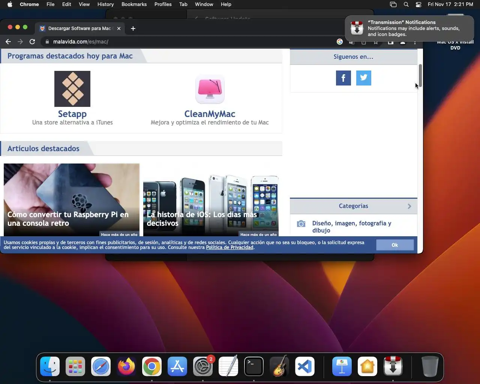
Task: Open a new Chrome tab with plus
Action: tap(133, 28)
